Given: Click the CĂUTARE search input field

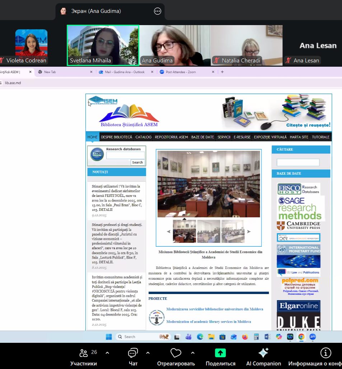Looking at the screenshot, I should click(x=298, y=162).
